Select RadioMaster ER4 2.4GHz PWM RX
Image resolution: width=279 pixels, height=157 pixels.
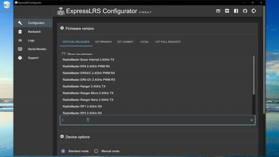pos(156,66)
